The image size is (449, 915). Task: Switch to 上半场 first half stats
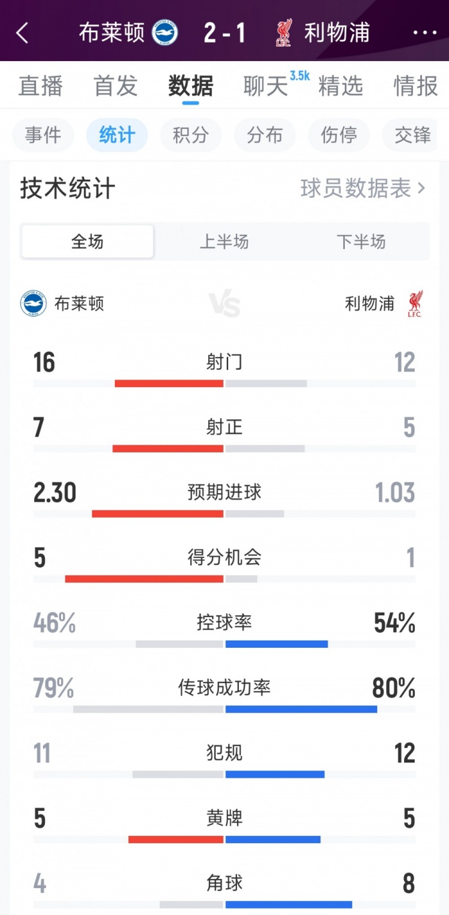224,242
